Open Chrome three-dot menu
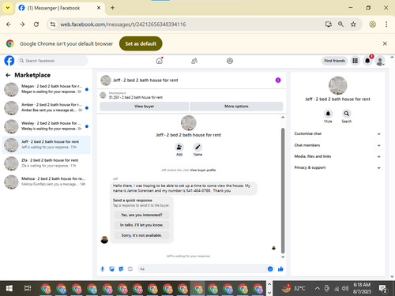This screenshot has height=296, width=395. [x=386, y=24]
